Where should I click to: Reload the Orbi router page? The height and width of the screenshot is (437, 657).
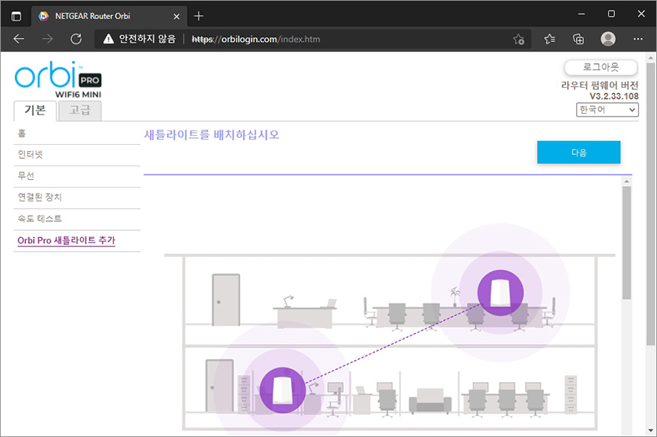click(76, 39)
